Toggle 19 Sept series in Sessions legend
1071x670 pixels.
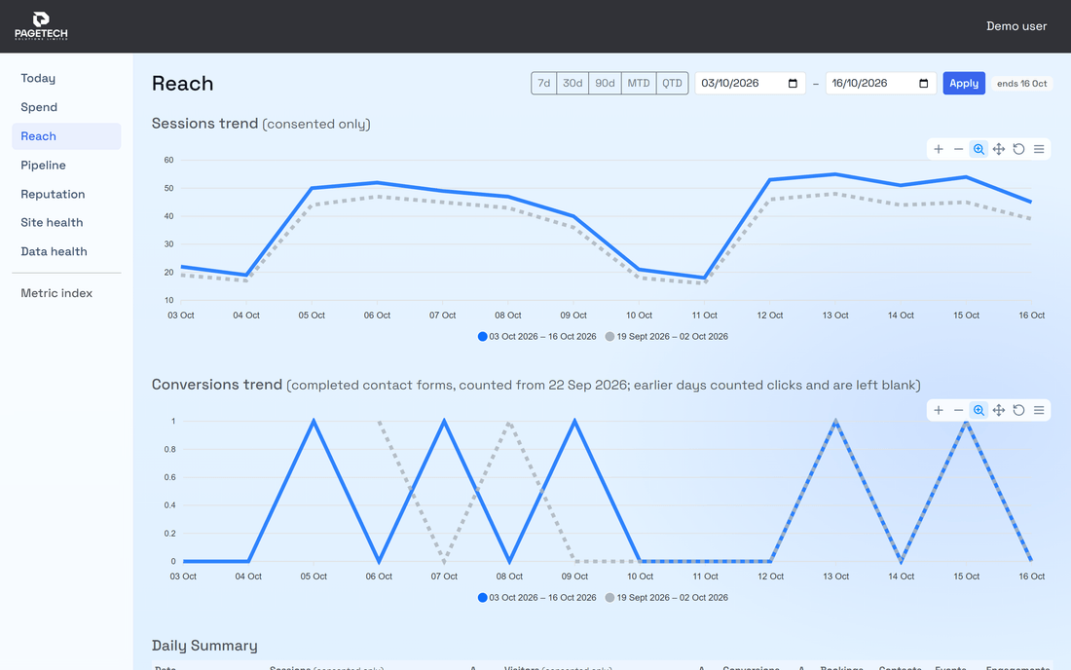[x=667, y=336]
